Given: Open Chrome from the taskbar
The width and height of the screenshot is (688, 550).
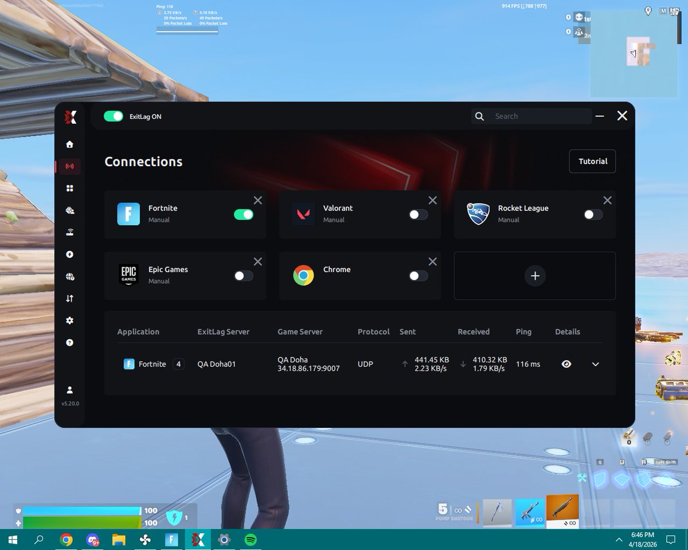Looking at the screenshot, I should point(66,540).
